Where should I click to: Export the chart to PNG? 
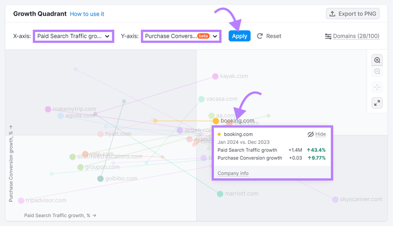353,14
